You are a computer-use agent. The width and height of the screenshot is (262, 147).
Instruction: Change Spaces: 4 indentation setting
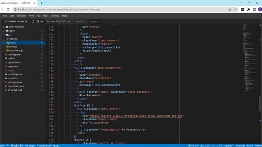point(229,146)
